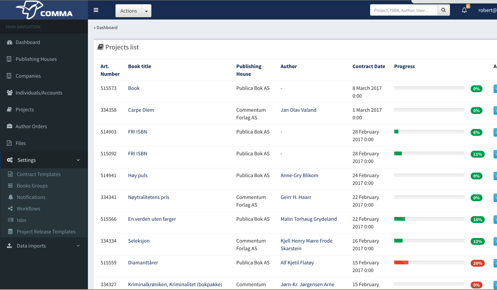The image size is (497, 290).
Task: Click art number 334358
Action: 109,110
